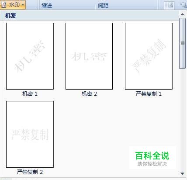Click the 间距 spacing group label

coord(103,6)
